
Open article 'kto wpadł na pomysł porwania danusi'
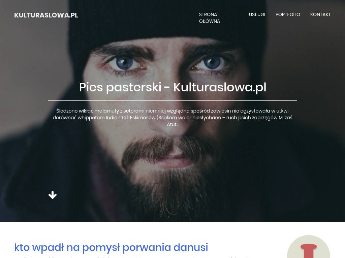pyautogui.click(x=111, y=247)
